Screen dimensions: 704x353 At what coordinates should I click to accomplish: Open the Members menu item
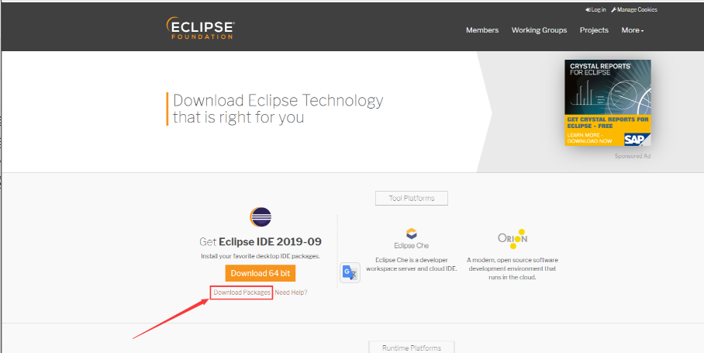coord(482,30)
